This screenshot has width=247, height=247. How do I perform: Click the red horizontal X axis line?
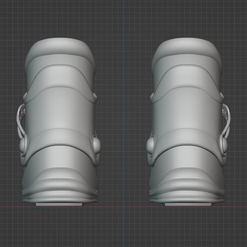click(123, 207)
